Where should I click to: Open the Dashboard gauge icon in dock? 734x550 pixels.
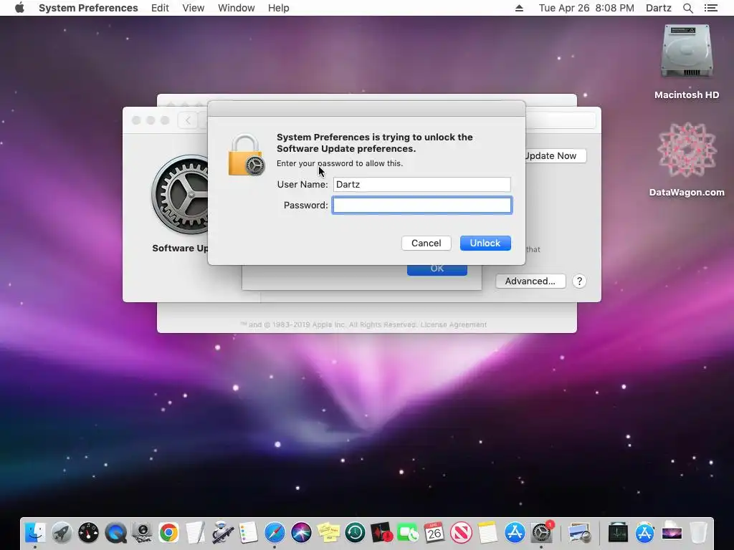click(88, 532)
